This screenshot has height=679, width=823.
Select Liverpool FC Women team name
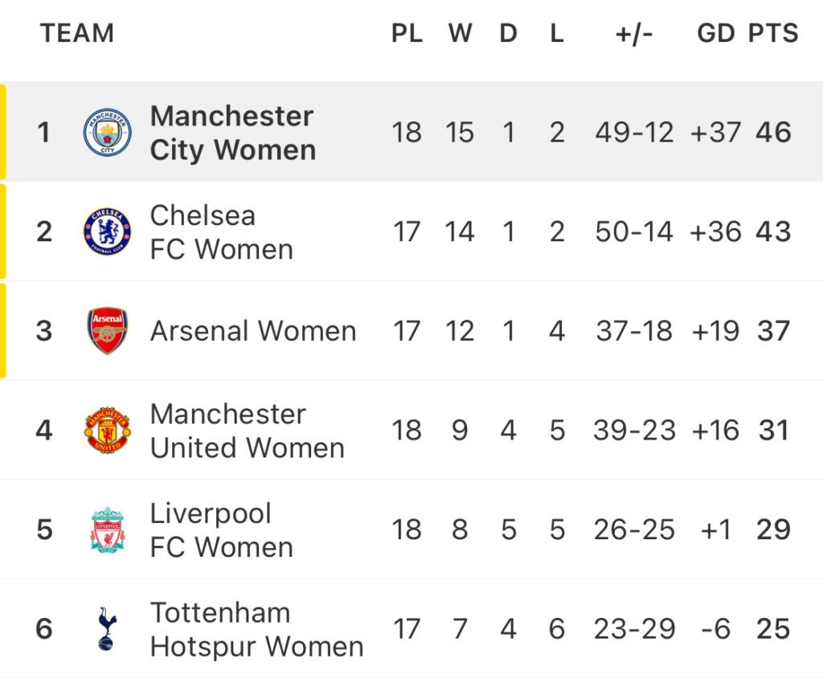tap(222, 530)
